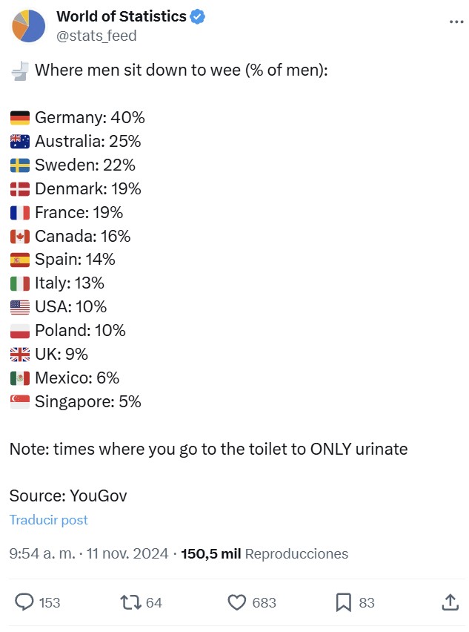Like the post with the heart icon
The width and height of the screenshot is (469, 632).
point(238,603)
